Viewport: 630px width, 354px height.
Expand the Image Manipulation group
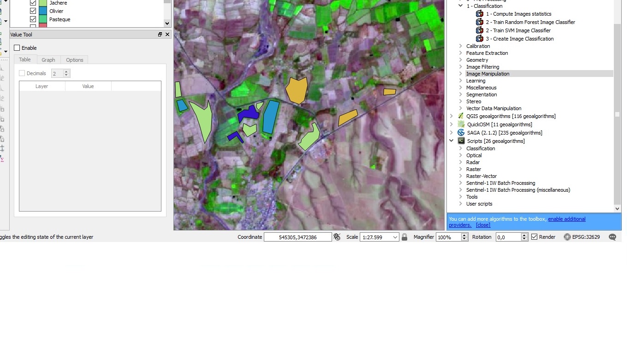click(x=460, y=74)
